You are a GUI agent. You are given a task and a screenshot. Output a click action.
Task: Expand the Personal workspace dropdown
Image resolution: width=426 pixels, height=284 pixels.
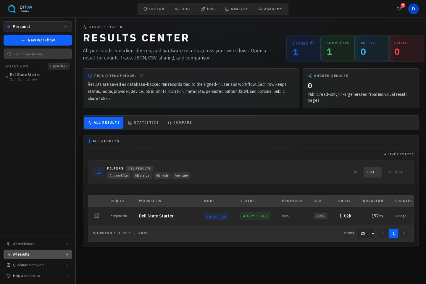tap(38, 27)
